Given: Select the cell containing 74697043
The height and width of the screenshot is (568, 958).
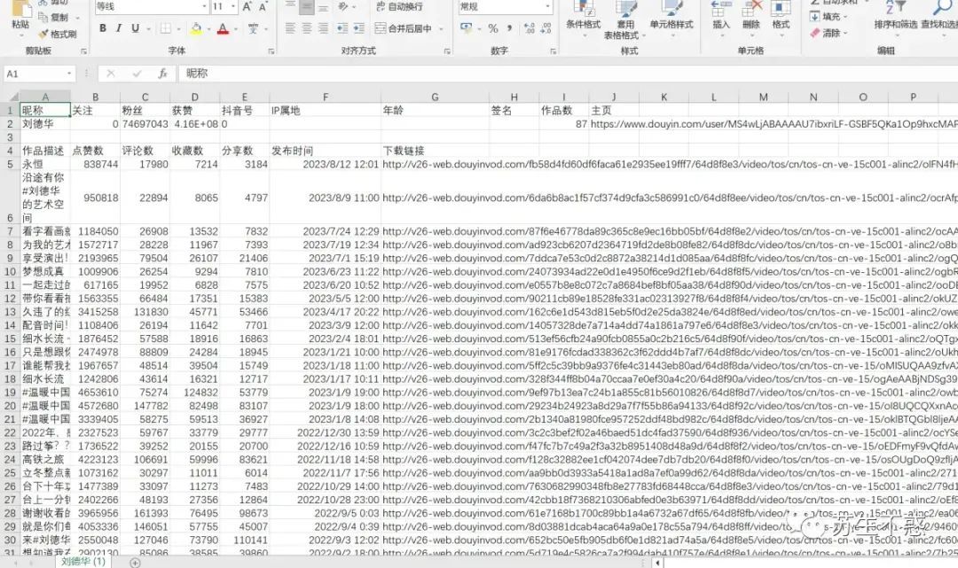Looking at the screenshot, I should 145,124.
